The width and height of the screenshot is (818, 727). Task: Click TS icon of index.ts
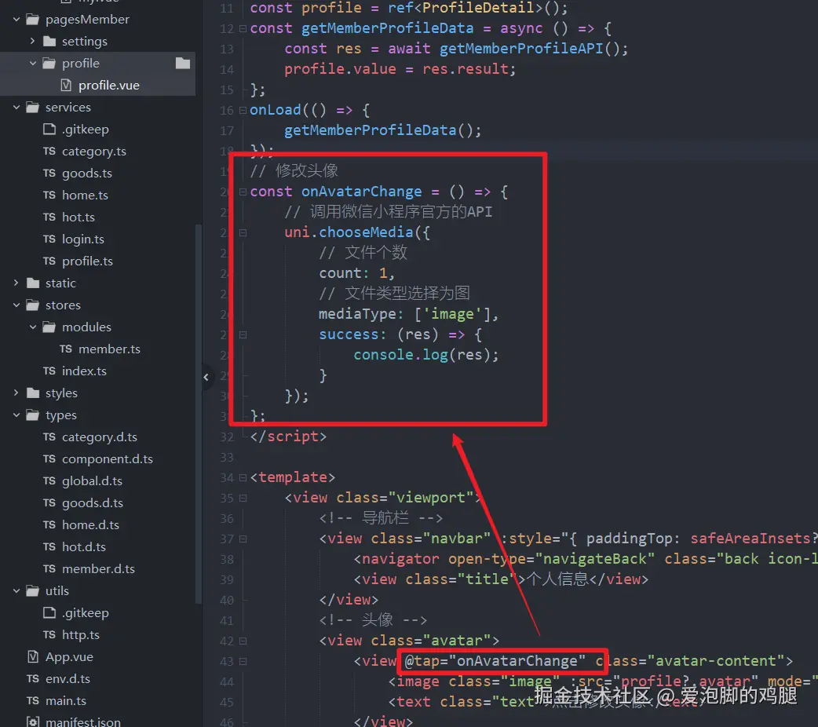tap(49, 371)
